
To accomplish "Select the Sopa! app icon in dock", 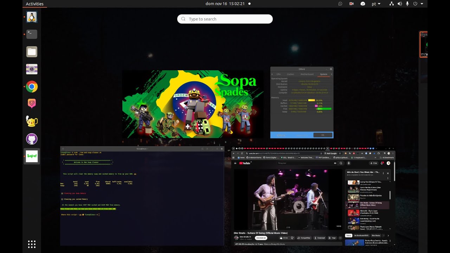I will 32,156.
